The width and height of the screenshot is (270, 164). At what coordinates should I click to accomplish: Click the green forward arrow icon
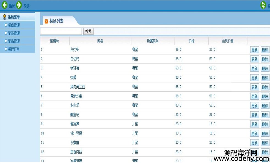click(x=19, y=5)
